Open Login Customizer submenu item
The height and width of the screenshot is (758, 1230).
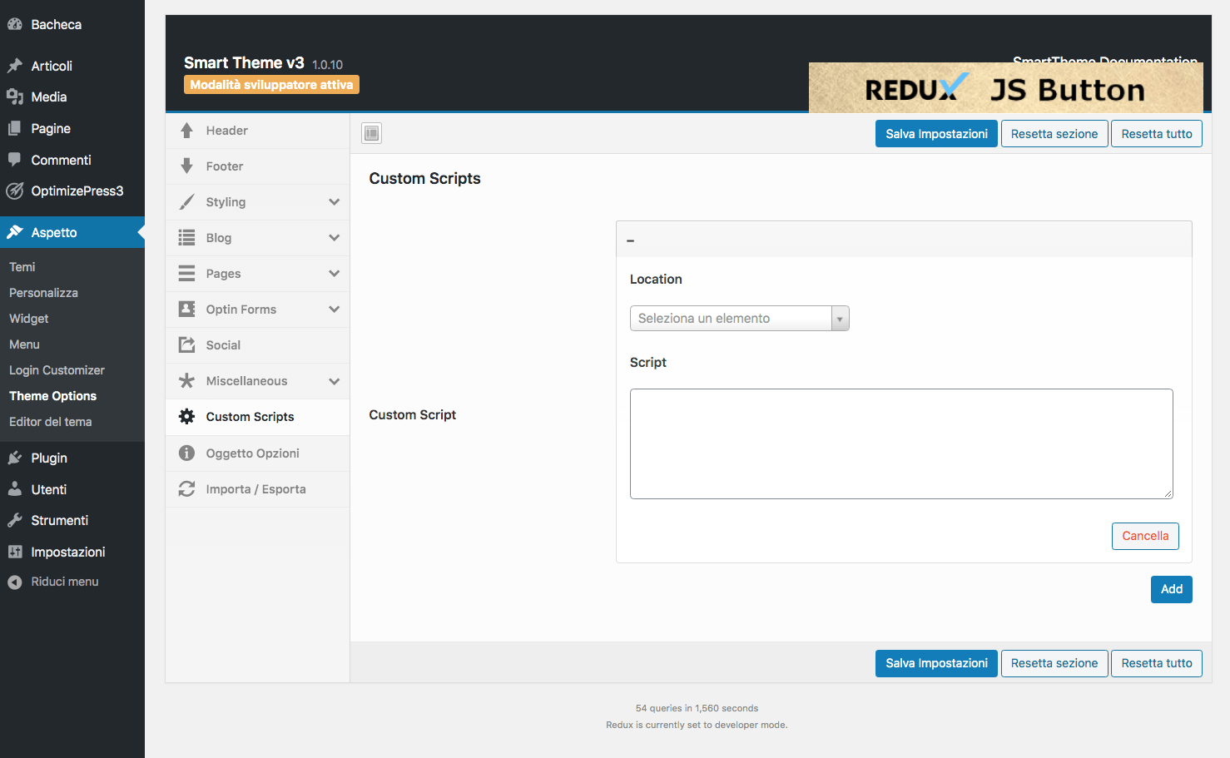click(57, 370)
